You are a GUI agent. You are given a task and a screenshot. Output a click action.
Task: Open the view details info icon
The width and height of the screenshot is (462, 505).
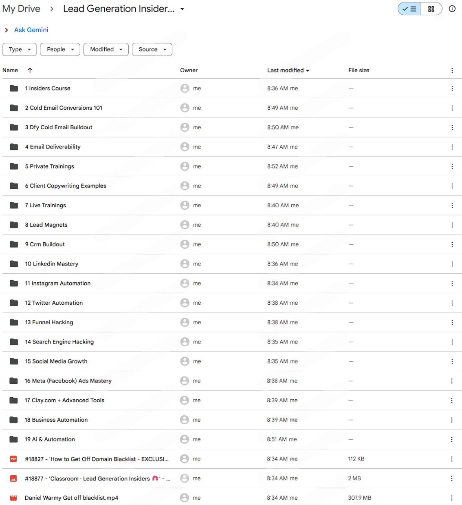(452, 9)
